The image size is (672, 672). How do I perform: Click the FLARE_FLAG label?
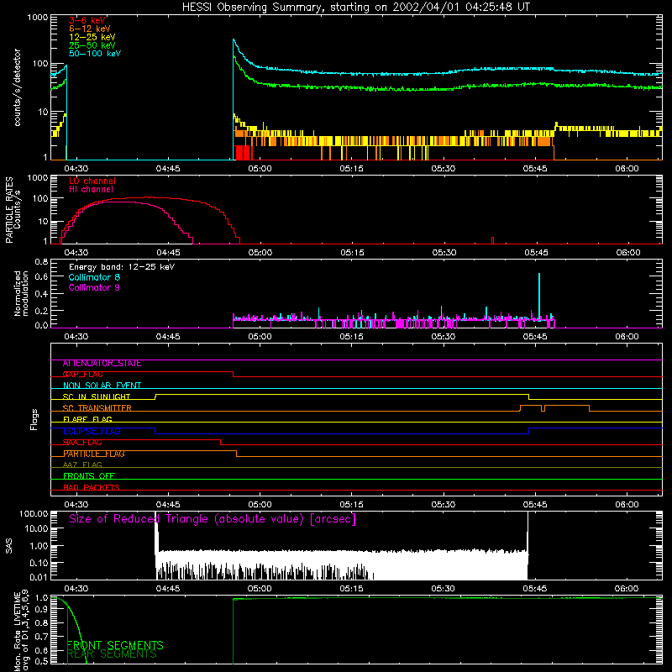[87, 419]
